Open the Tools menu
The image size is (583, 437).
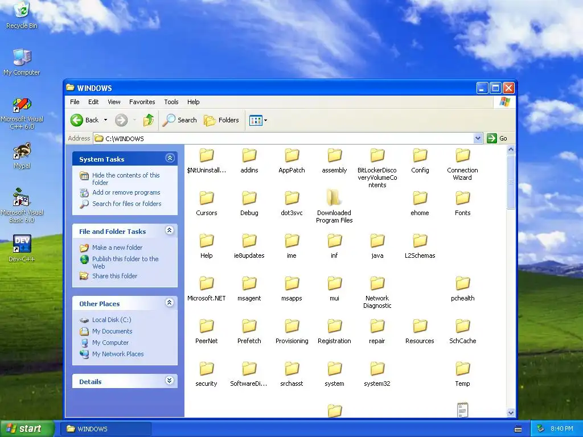click(x=171, y=102)
